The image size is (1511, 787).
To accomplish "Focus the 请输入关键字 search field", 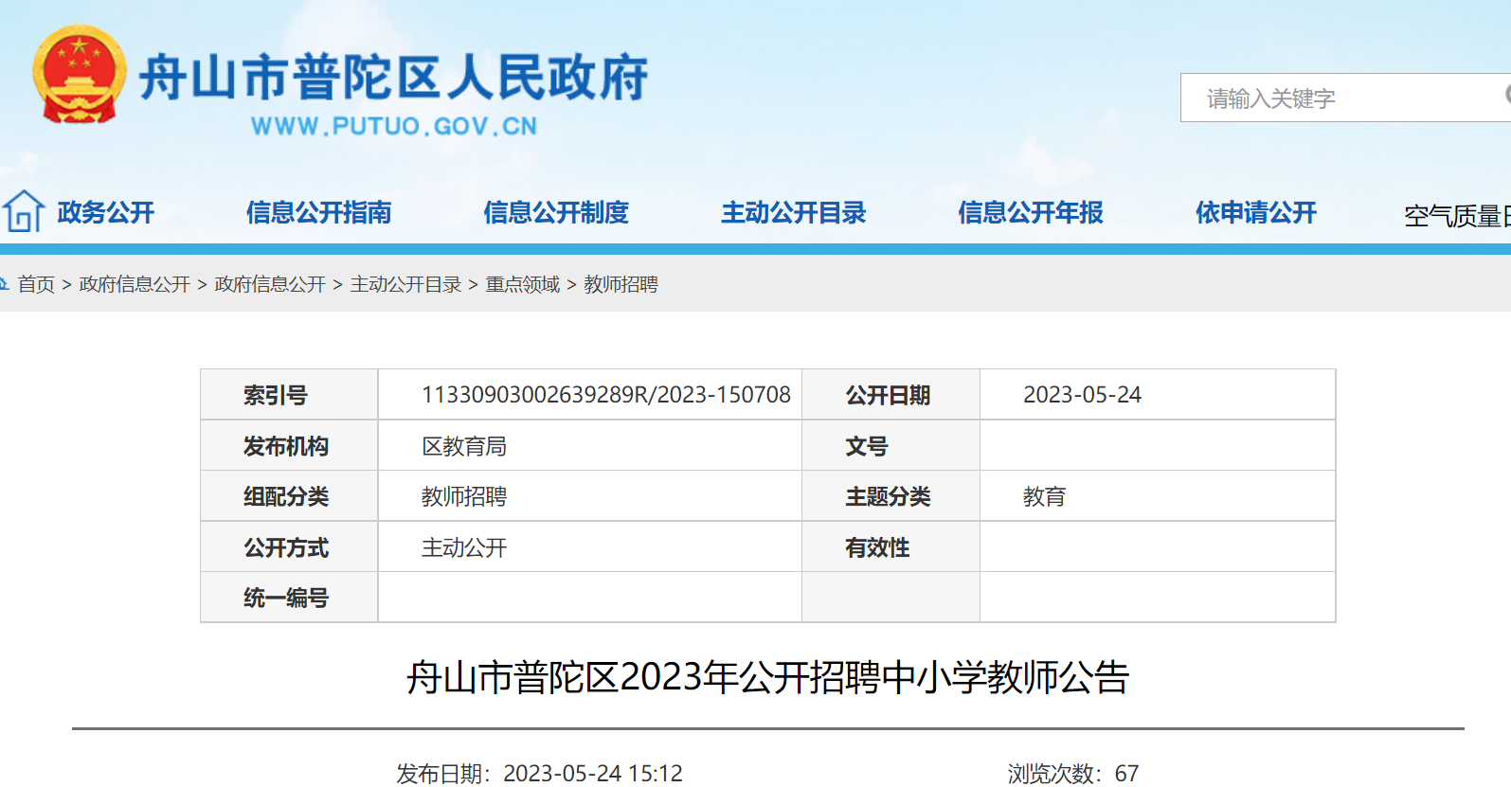I will pyautogui.click(x=1345, y=98).
